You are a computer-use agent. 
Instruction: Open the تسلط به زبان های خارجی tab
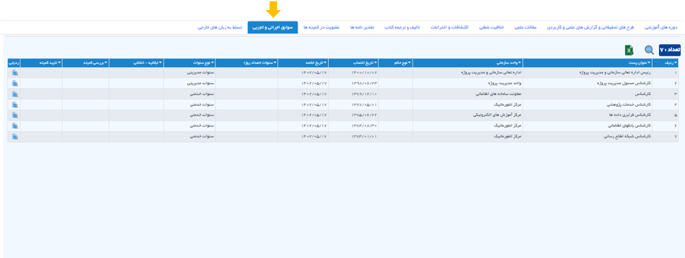(216, 27)
